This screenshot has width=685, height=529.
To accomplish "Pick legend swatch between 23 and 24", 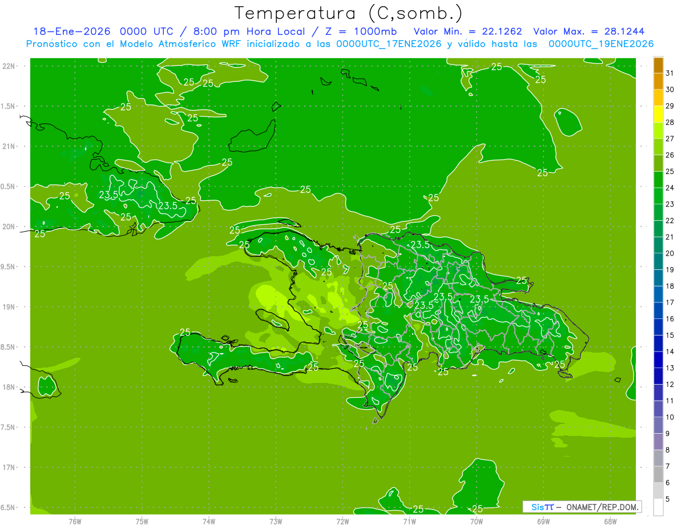I will (x=658, y=196).
